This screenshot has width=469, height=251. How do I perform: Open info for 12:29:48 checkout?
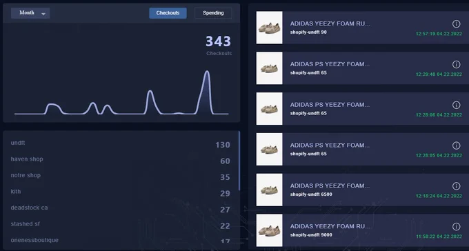pos(456,64)
